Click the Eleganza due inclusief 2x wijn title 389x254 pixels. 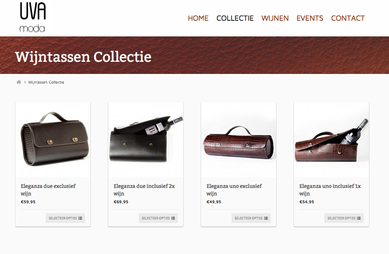point(144,190)
